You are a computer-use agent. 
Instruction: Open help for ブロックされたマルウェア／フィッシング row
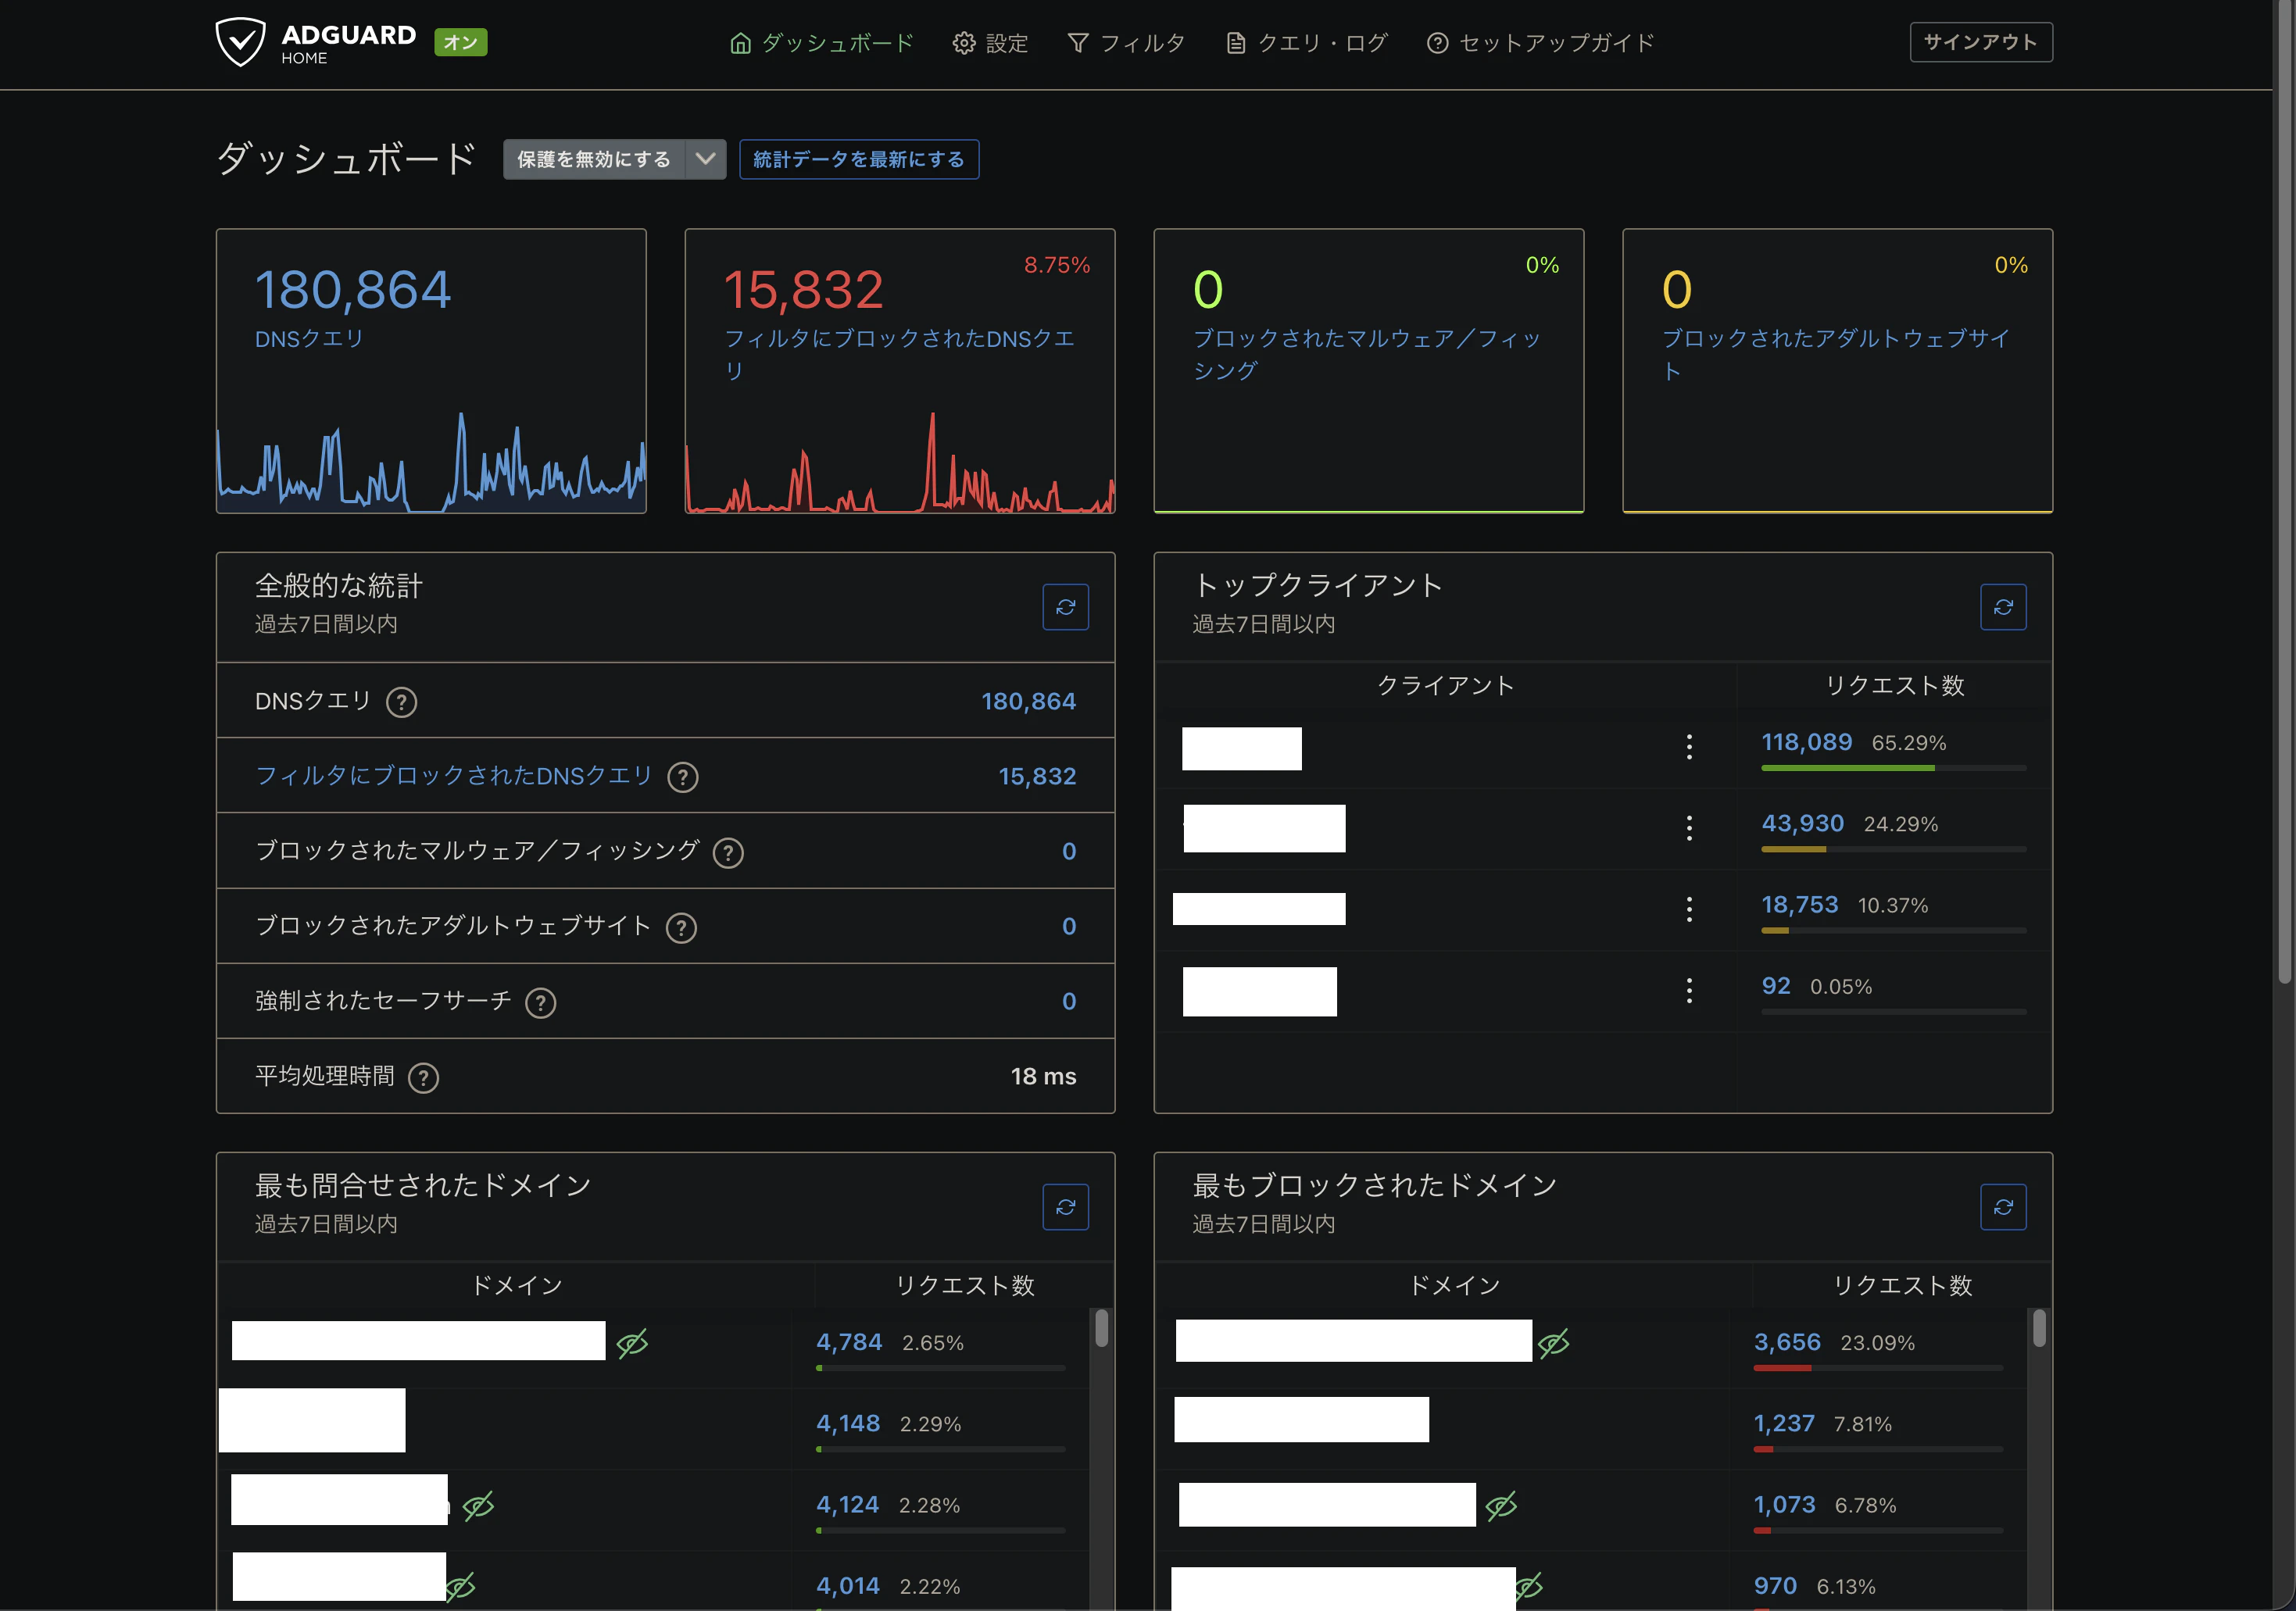pyautogui.click(x=728, y=852)
